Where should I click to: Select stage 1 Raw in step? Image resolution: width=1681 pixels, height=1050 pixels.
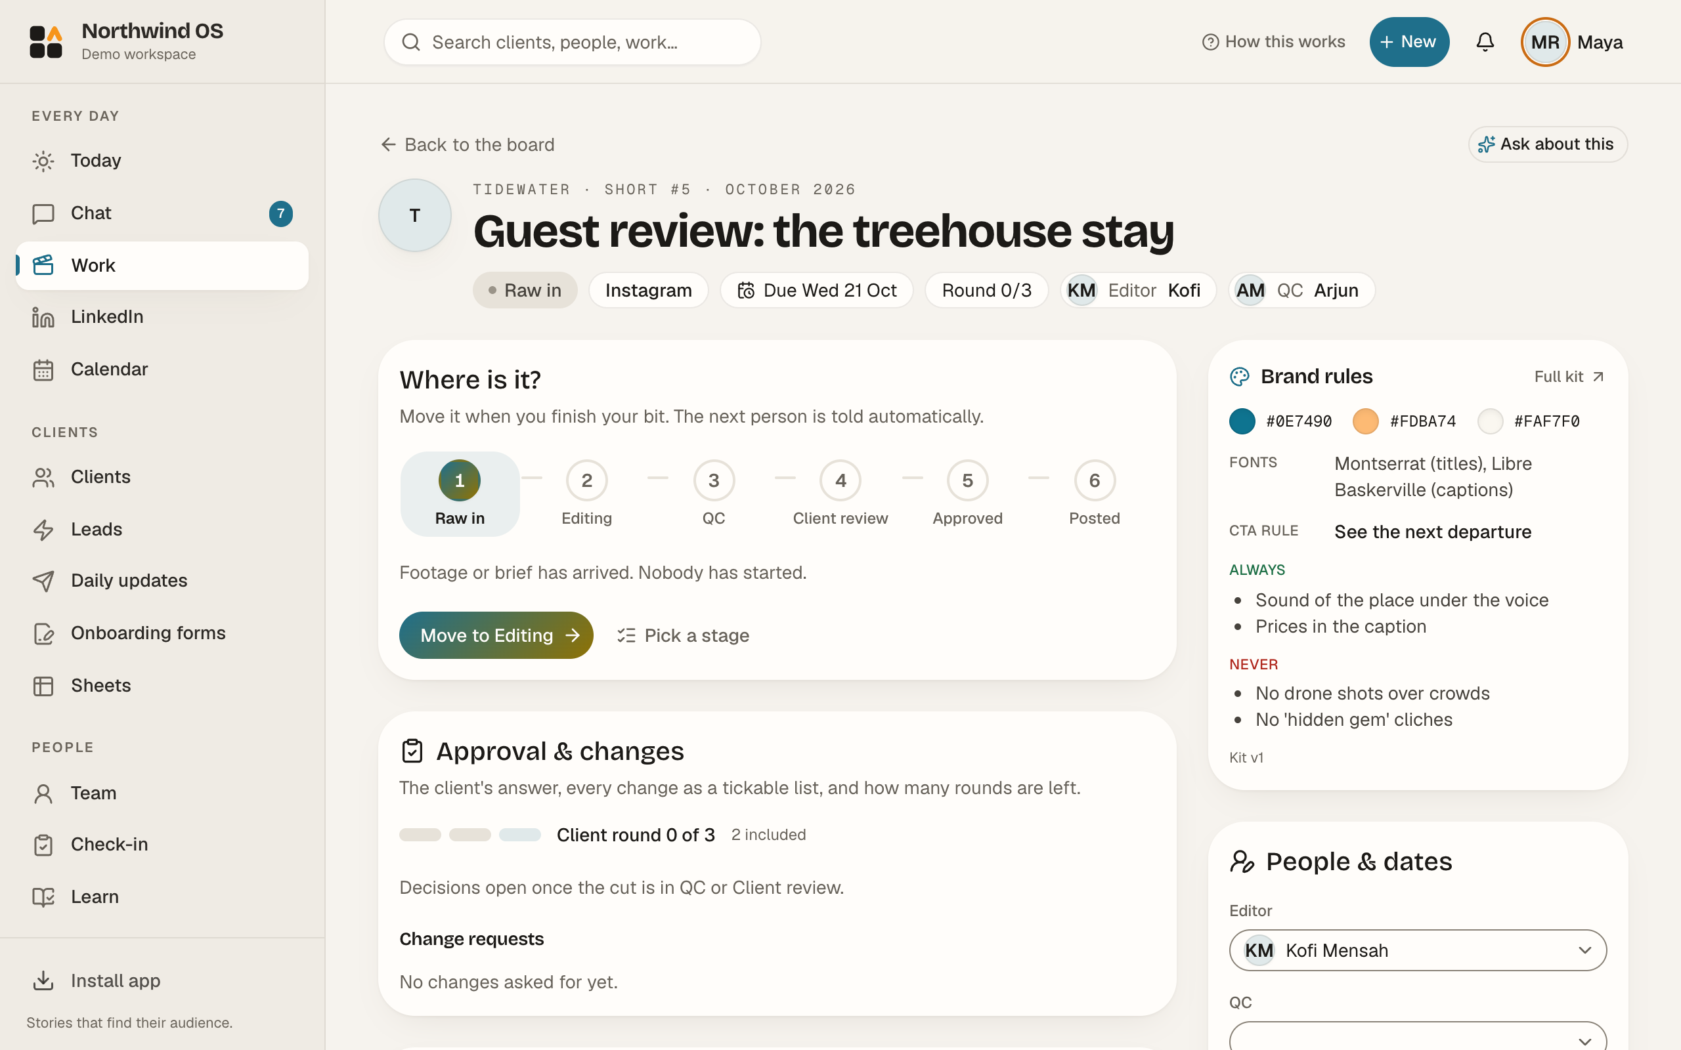tap(460, 493)
